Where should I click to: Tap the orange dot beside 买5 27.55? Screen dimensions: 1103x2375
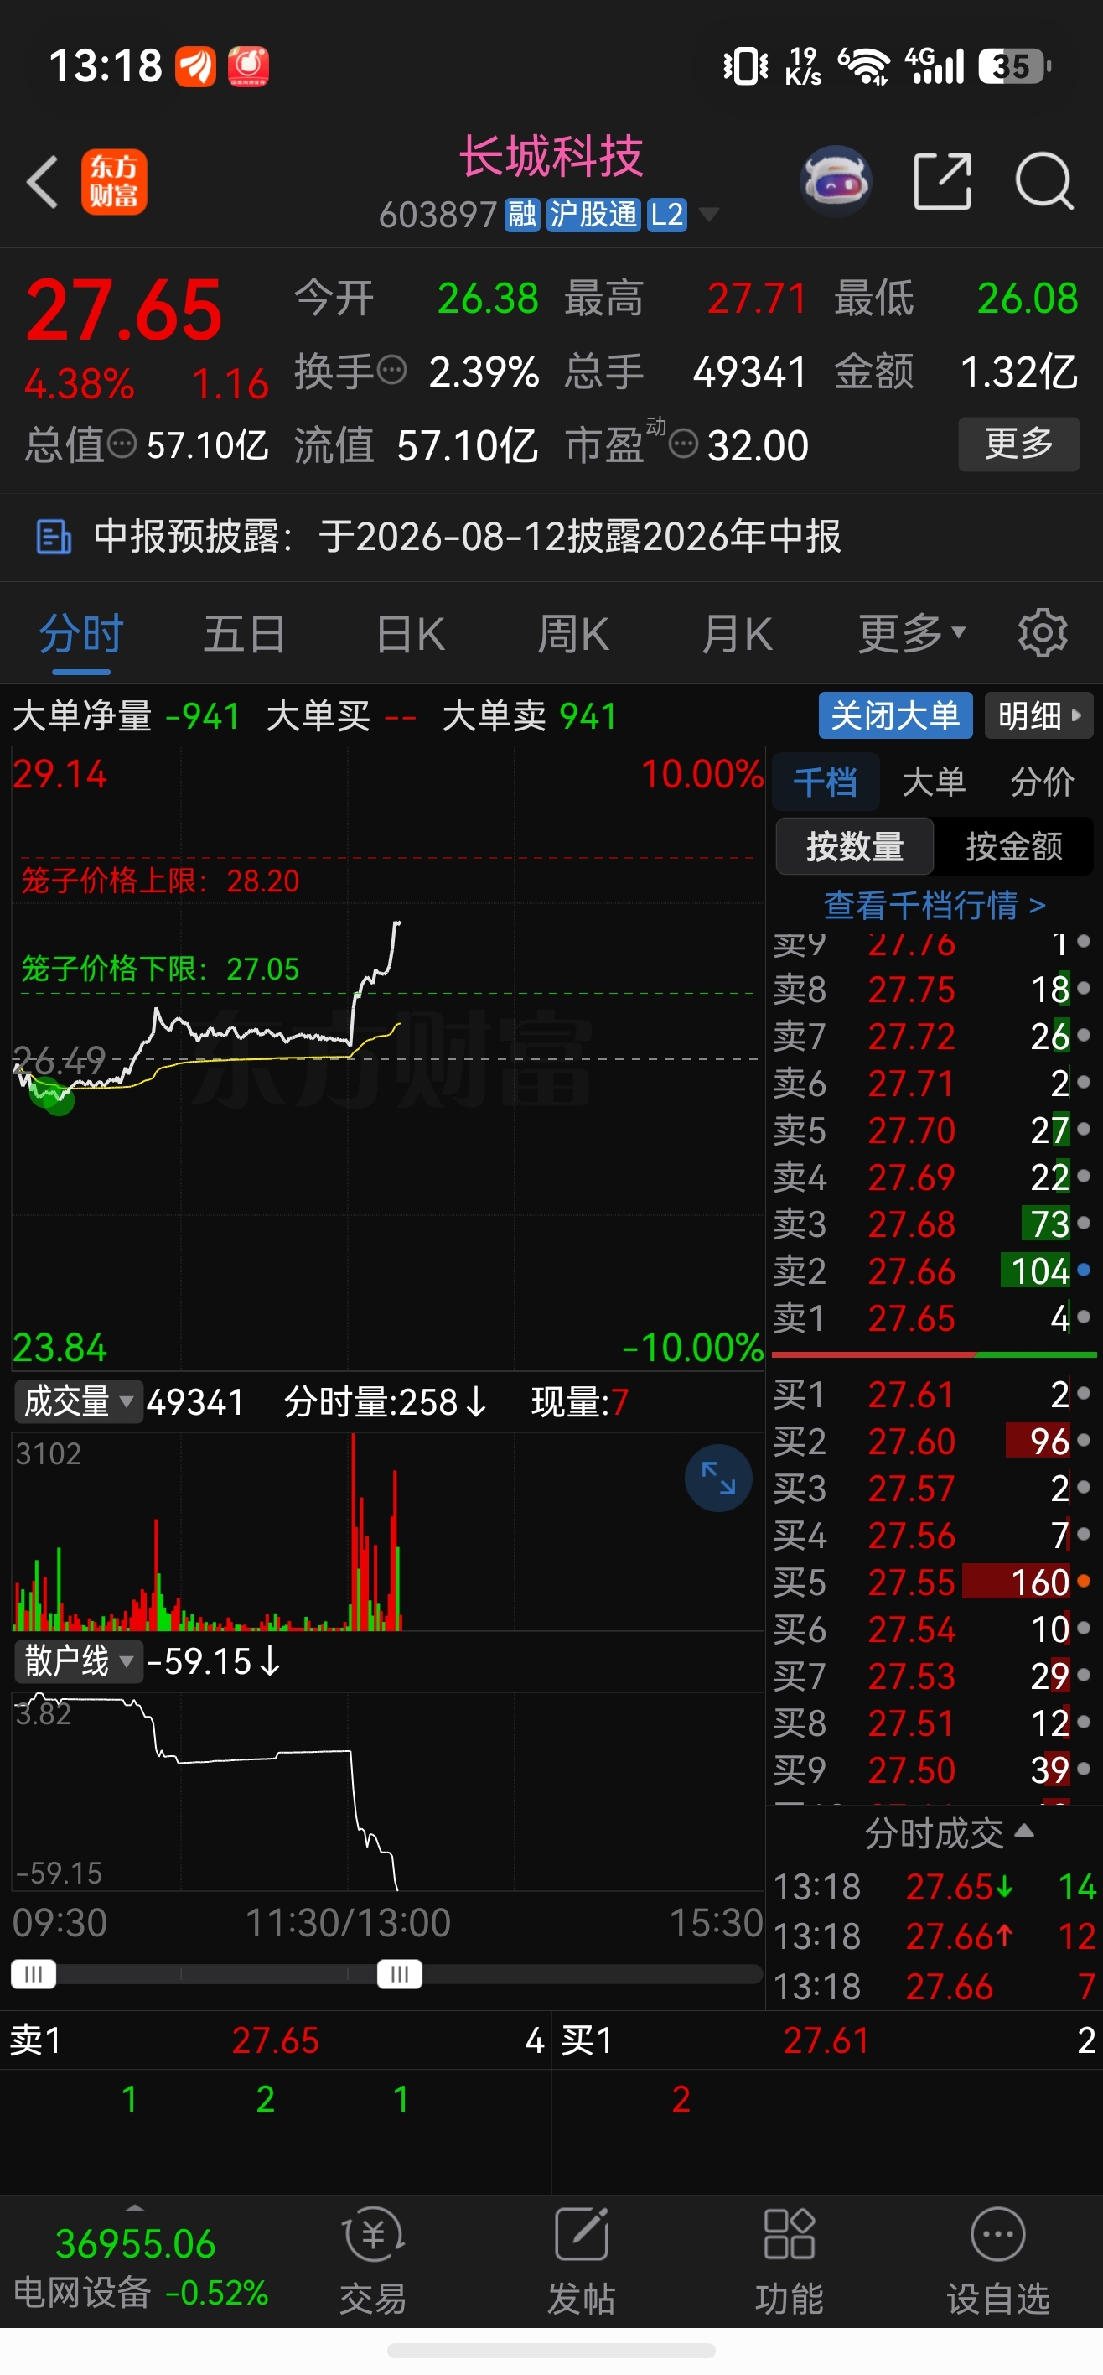tap(1084, 1582)
